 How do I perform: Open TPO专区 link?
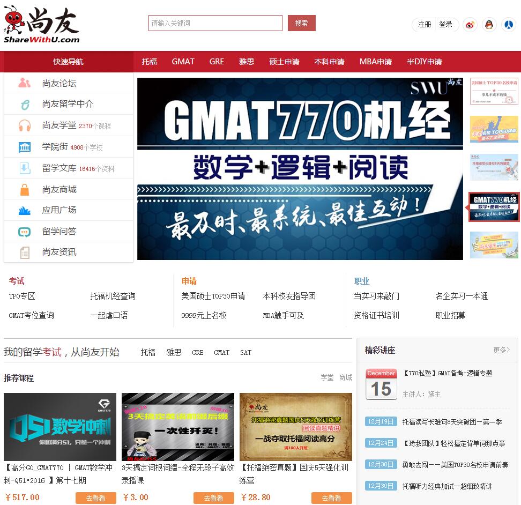[x=22, y=296]
